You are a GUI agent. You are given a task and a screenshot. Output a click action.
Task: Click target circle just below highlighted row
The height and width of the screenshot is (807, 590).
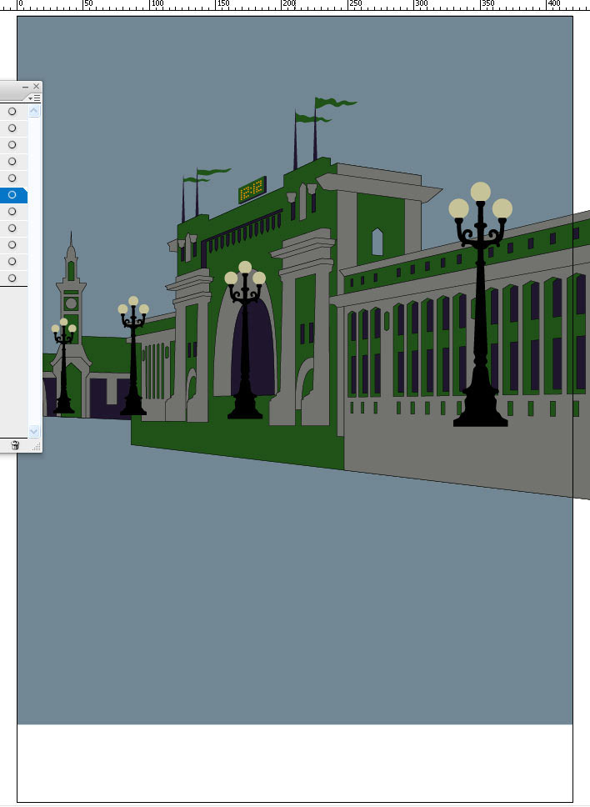click(12, 212)
